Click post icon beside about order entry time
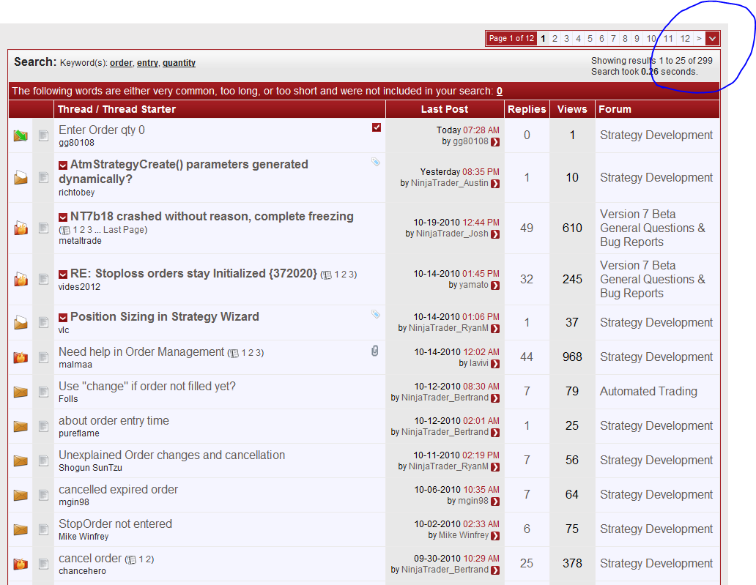The height and width of the screenshot is (585, 756). [x=43, y=426]
